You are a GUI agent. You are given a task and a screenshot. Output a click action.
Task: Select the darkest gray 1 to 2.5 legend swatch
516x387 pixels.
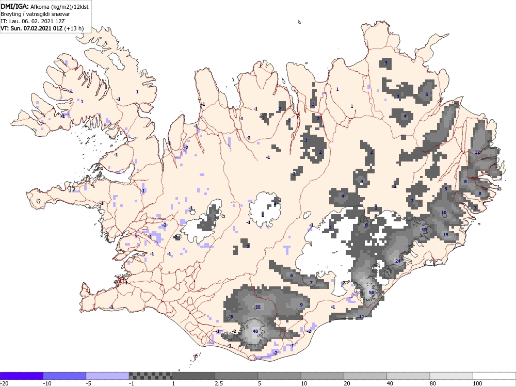193,376
